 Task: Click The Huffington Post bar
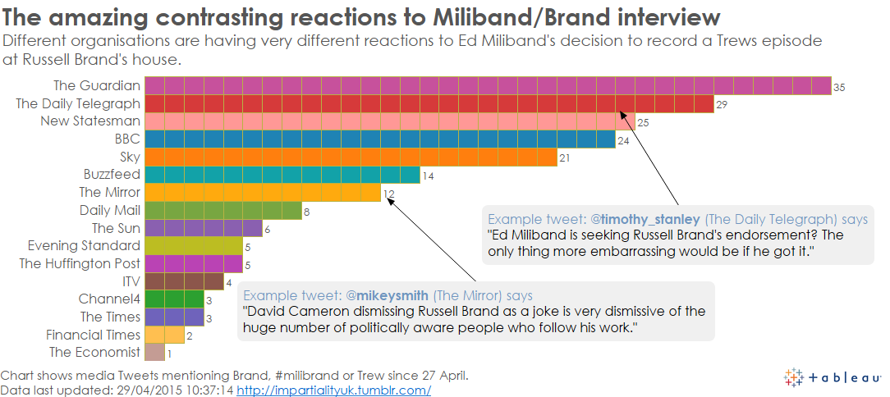coord(193,263)
